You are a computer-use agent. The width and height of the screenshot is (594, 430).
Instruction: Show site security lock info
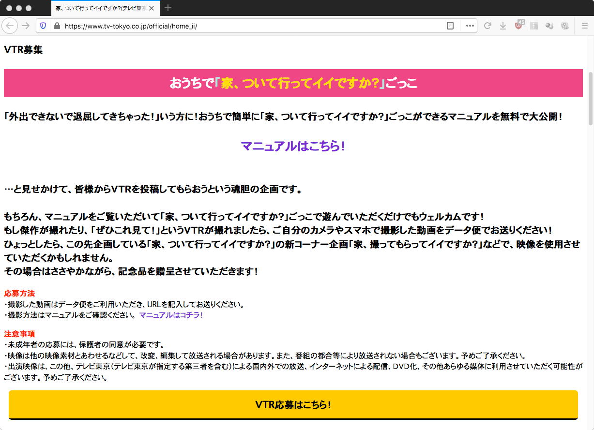point(57,26)
